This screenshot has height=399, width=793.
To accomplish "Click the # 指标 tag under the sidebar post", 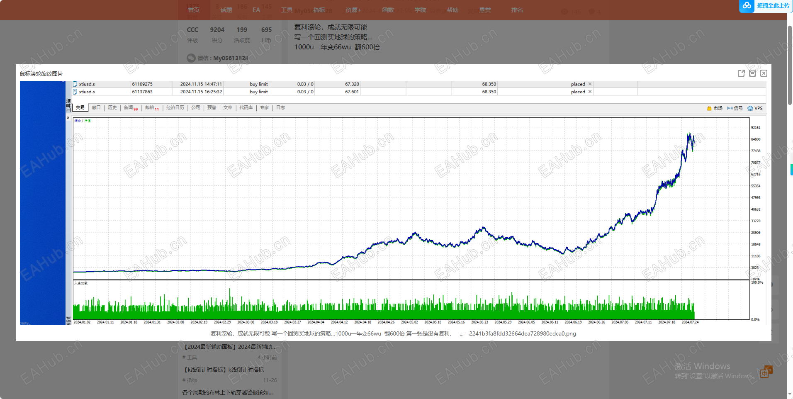I will [190, 380].
